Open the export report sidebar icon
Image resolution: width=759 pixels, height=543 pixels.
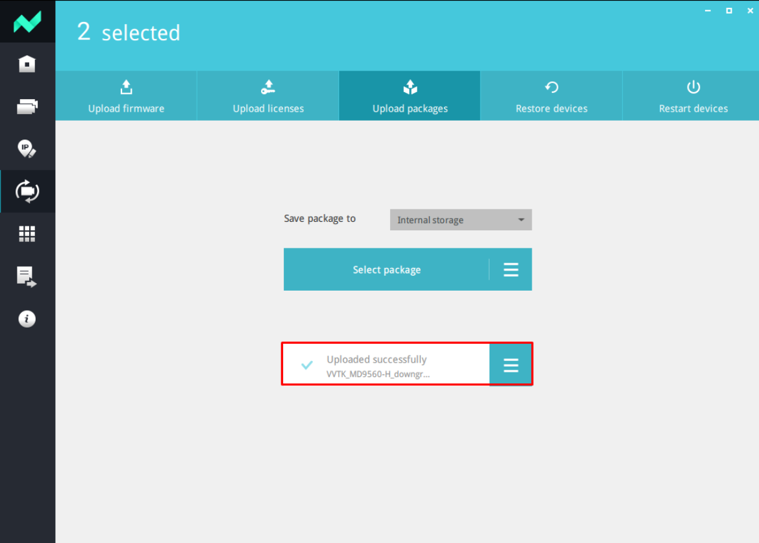27,276
